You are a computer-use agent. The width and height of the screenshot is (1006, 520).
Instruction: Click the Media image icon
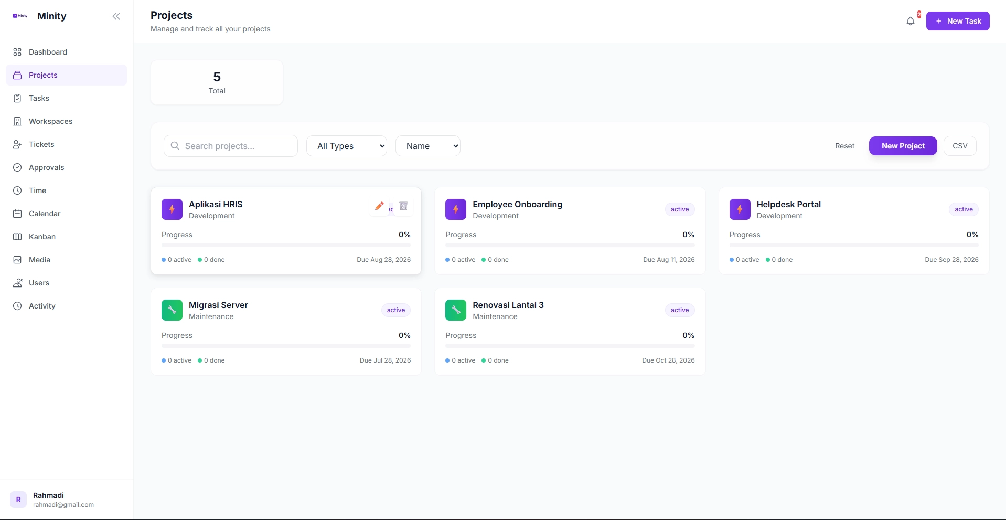point(17,260)
